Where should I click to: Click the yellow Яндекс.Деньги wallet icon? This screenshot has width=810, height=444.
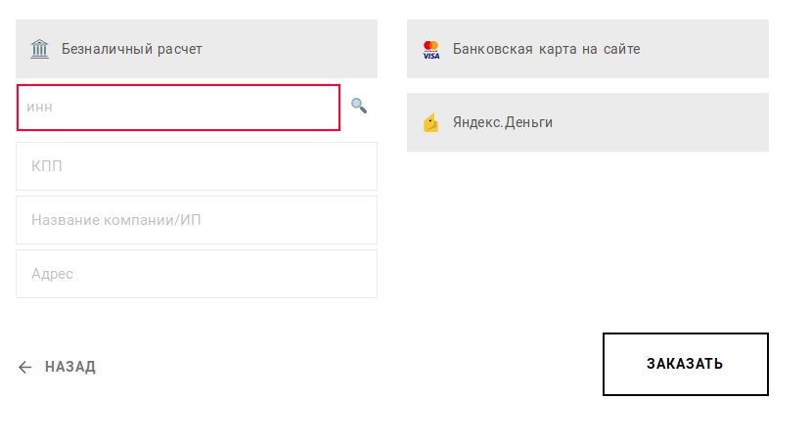(x=430, y=123)
